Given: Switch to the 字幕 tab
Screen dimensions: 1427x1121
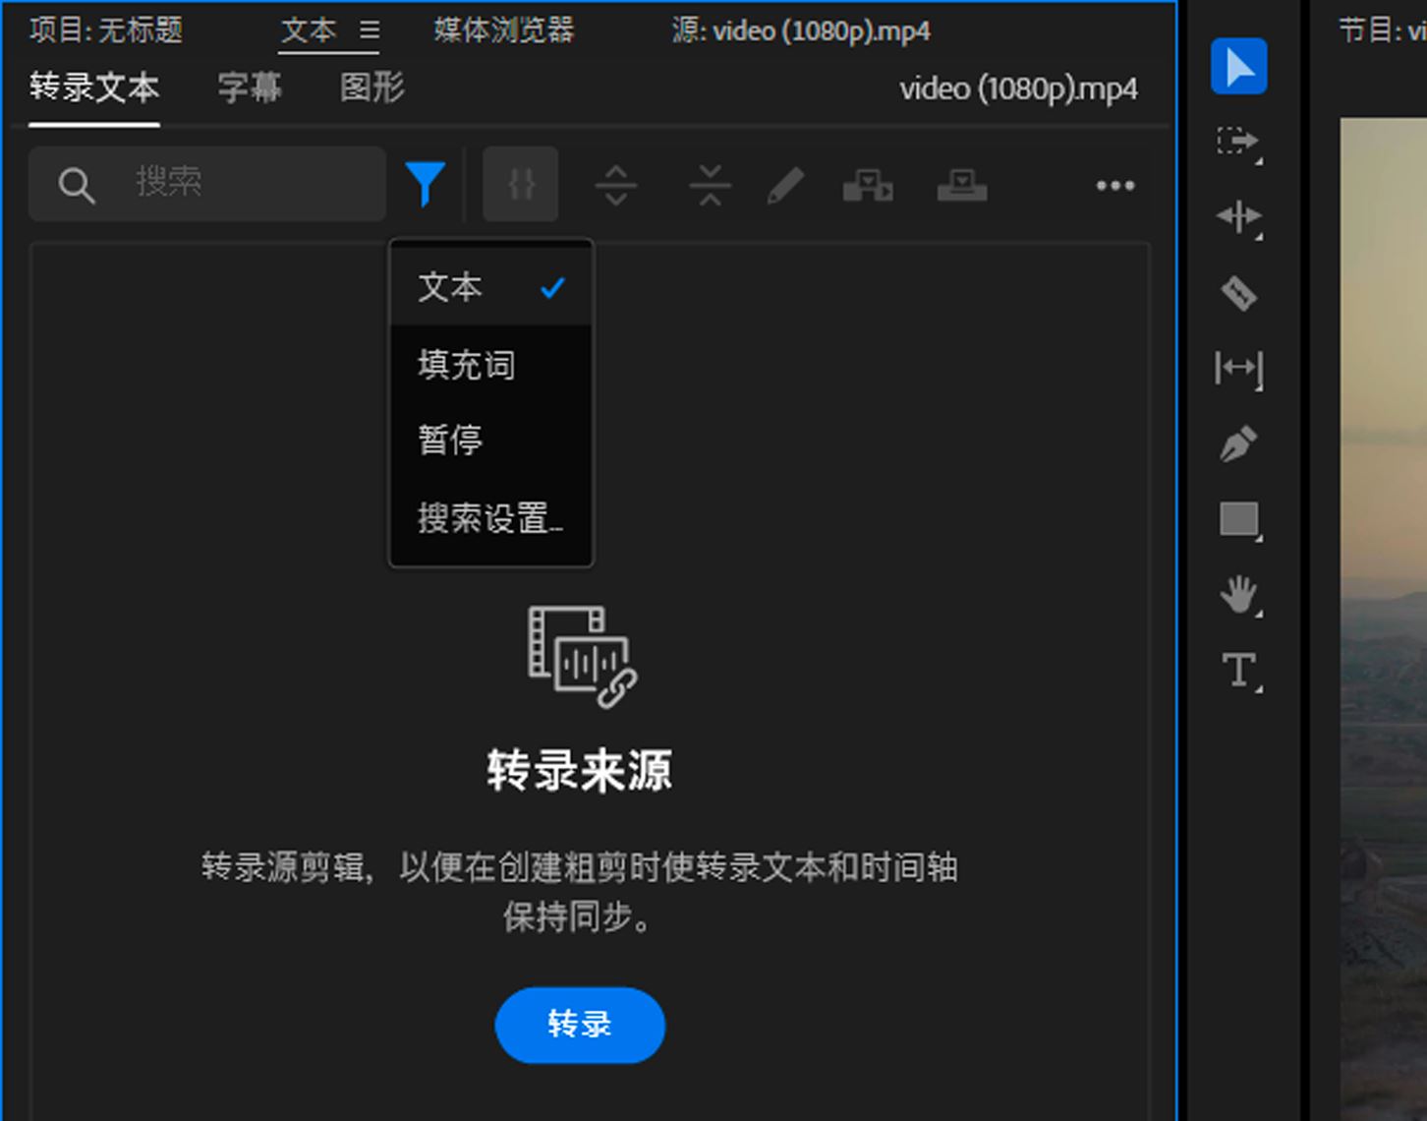Looking at the screenshot, I should tap(250, 88).
